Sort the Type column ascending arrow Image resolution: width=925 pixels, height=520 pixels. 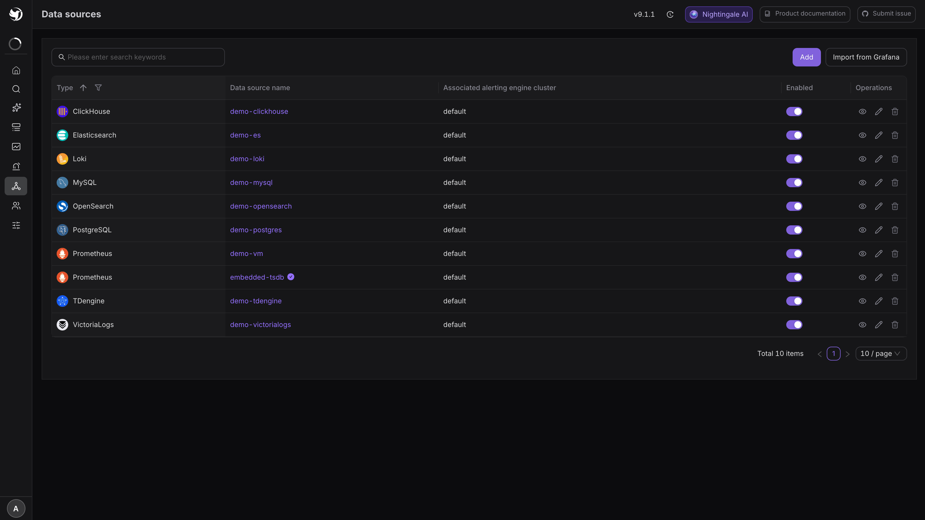pos(83,88)
